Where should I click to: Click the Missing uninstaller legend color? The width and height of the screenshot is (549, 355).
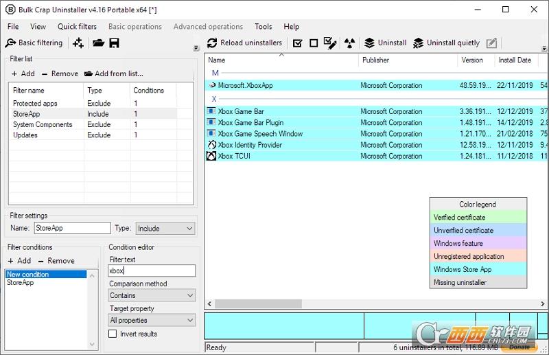tap(478, 282)
